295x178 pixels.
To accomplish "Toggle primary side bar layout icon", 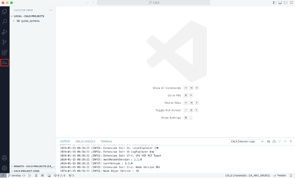I will (275, 3).
